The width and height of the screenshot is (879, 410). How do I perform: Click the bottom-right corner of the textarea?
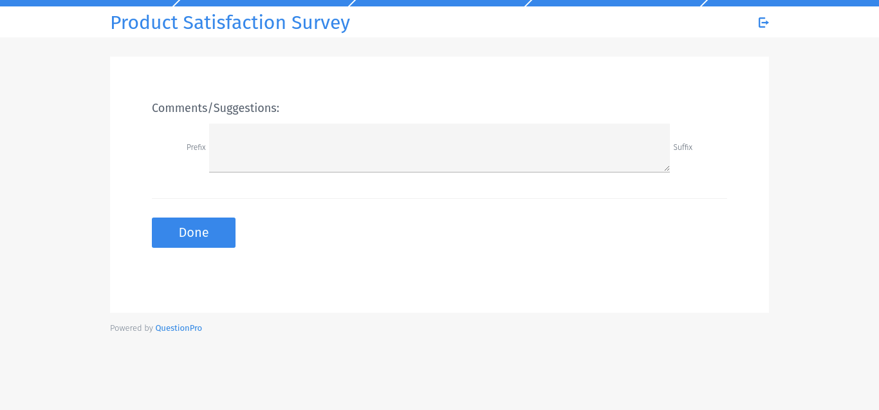point(667,170)
